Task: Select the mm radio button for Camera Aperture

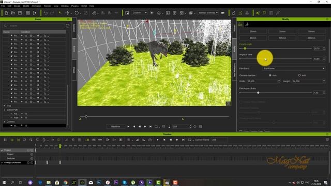Action: click(270, 75)
